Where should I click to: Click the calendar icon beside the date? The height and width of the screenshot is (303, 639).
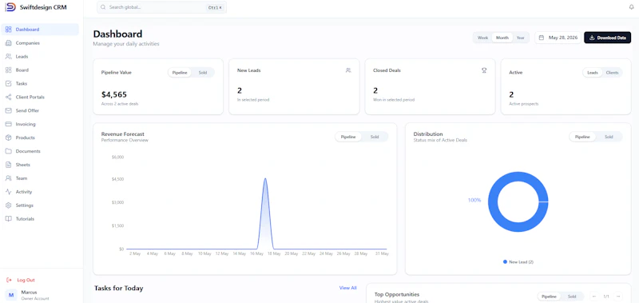pos(542,38)
